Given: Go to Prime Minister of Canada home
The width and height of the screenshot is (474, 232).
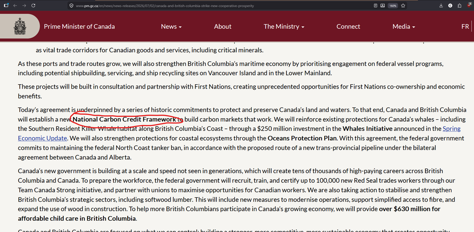Looking at the screenshot, I should (x=79, y=26).
